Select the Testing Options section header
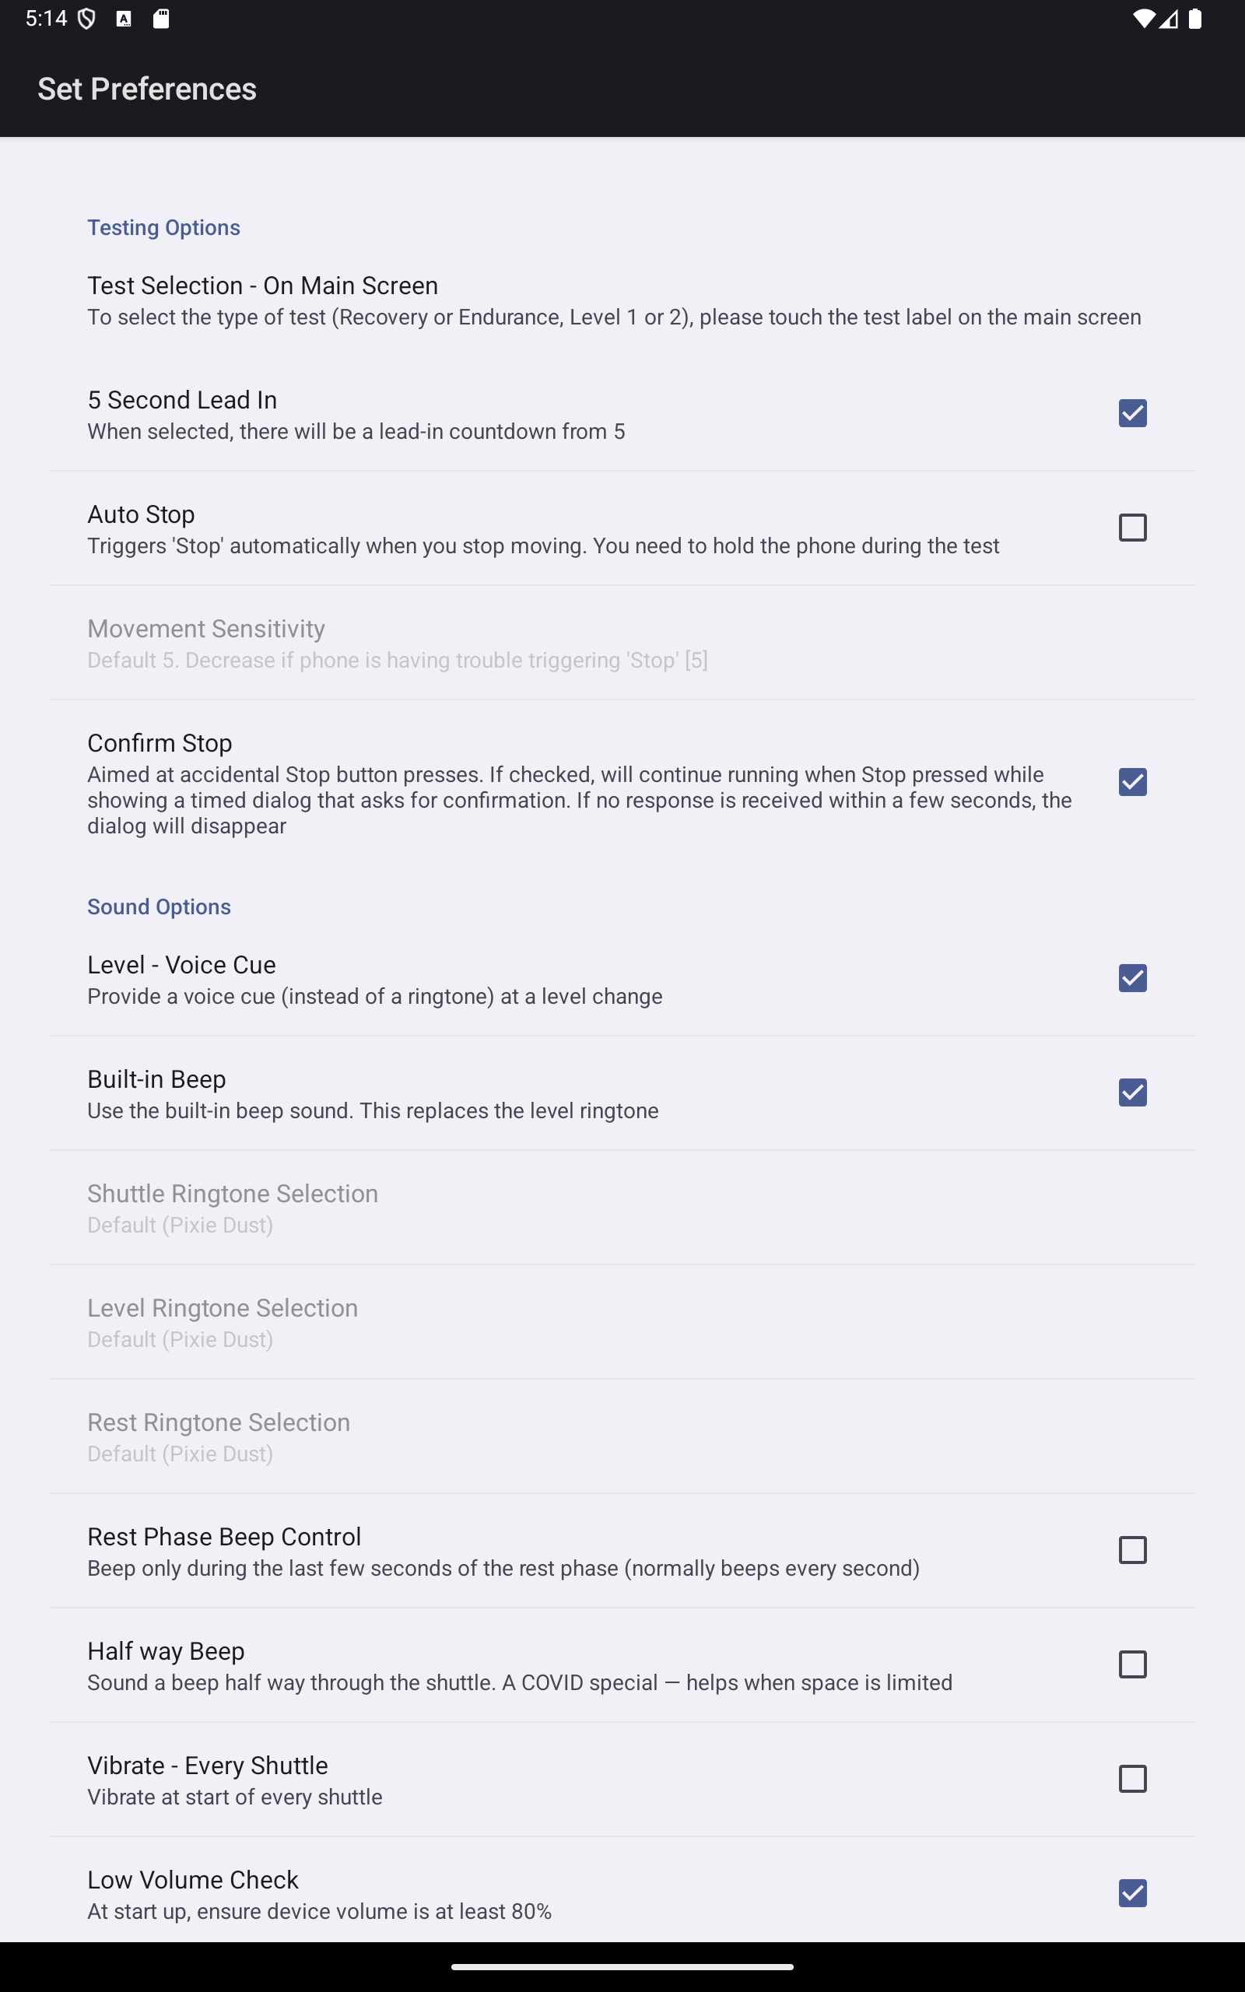Image resolution: width=1245 pixels, height=1992 pixels. tap(163, 226)
